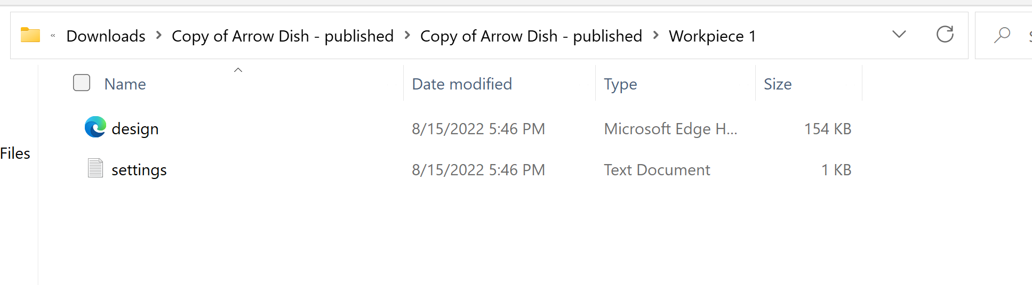Sort files by Name column
The height and width of the screenshot is (285, 1032).
click(x=125, y=84)
